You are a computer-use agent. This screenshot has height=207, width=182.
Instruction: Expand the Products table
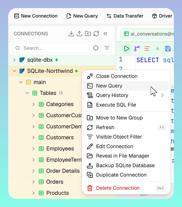click(x=34, y=193)
